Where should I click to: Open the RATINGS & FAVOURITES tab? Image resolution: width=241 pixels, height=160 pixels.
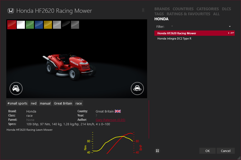(x=189, y=14)
